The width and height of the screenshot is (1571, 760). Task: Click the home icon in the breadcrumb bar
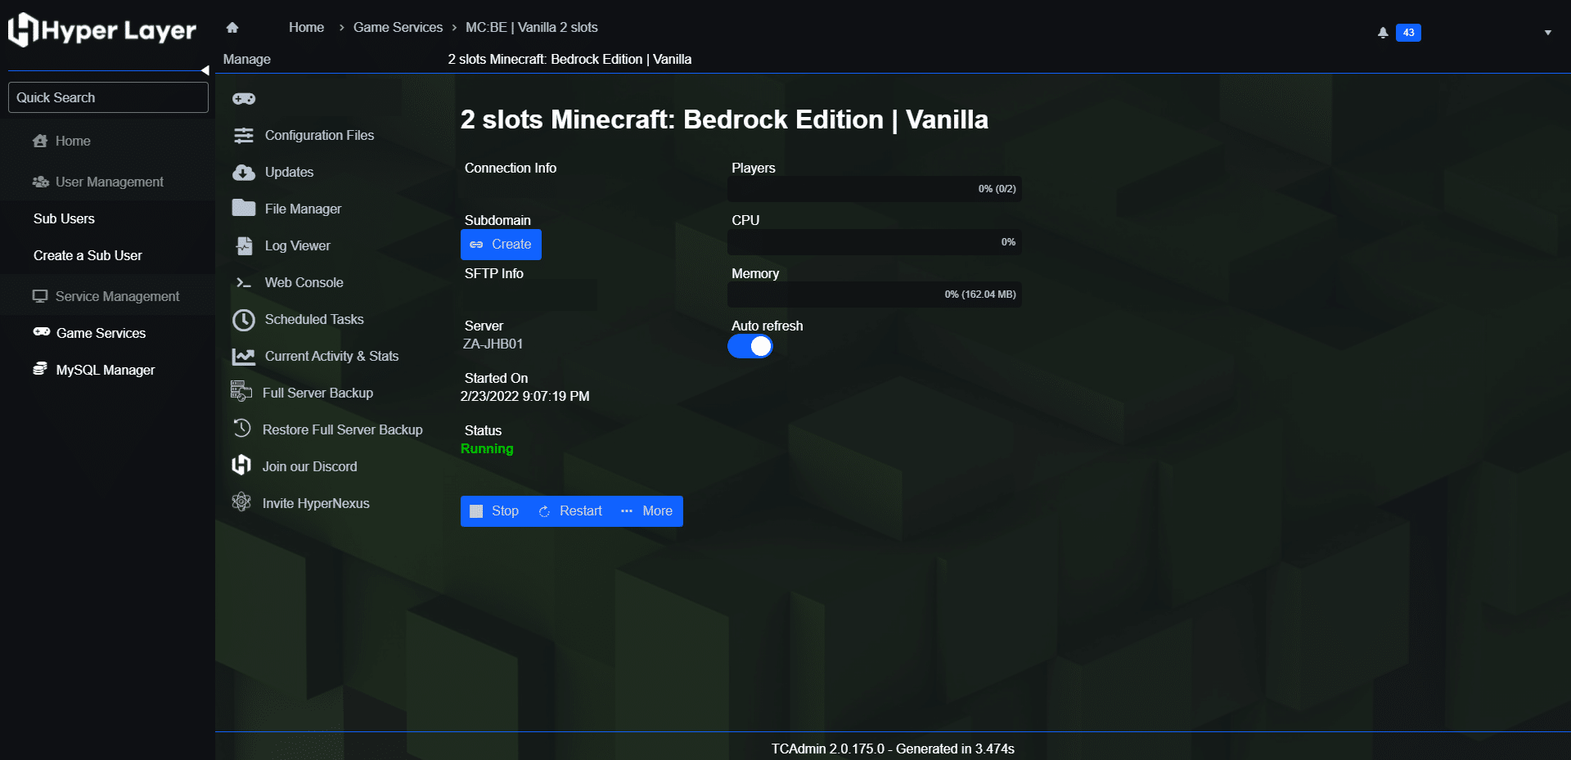tap(232, 28)
